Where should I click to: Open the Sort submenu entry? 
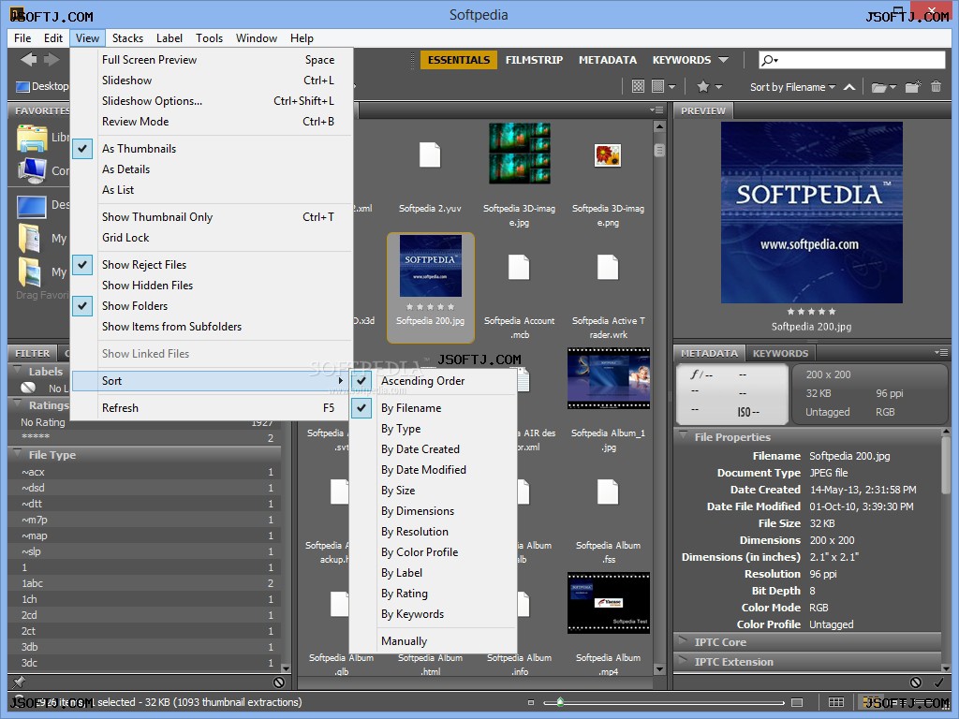coord(212,381)
